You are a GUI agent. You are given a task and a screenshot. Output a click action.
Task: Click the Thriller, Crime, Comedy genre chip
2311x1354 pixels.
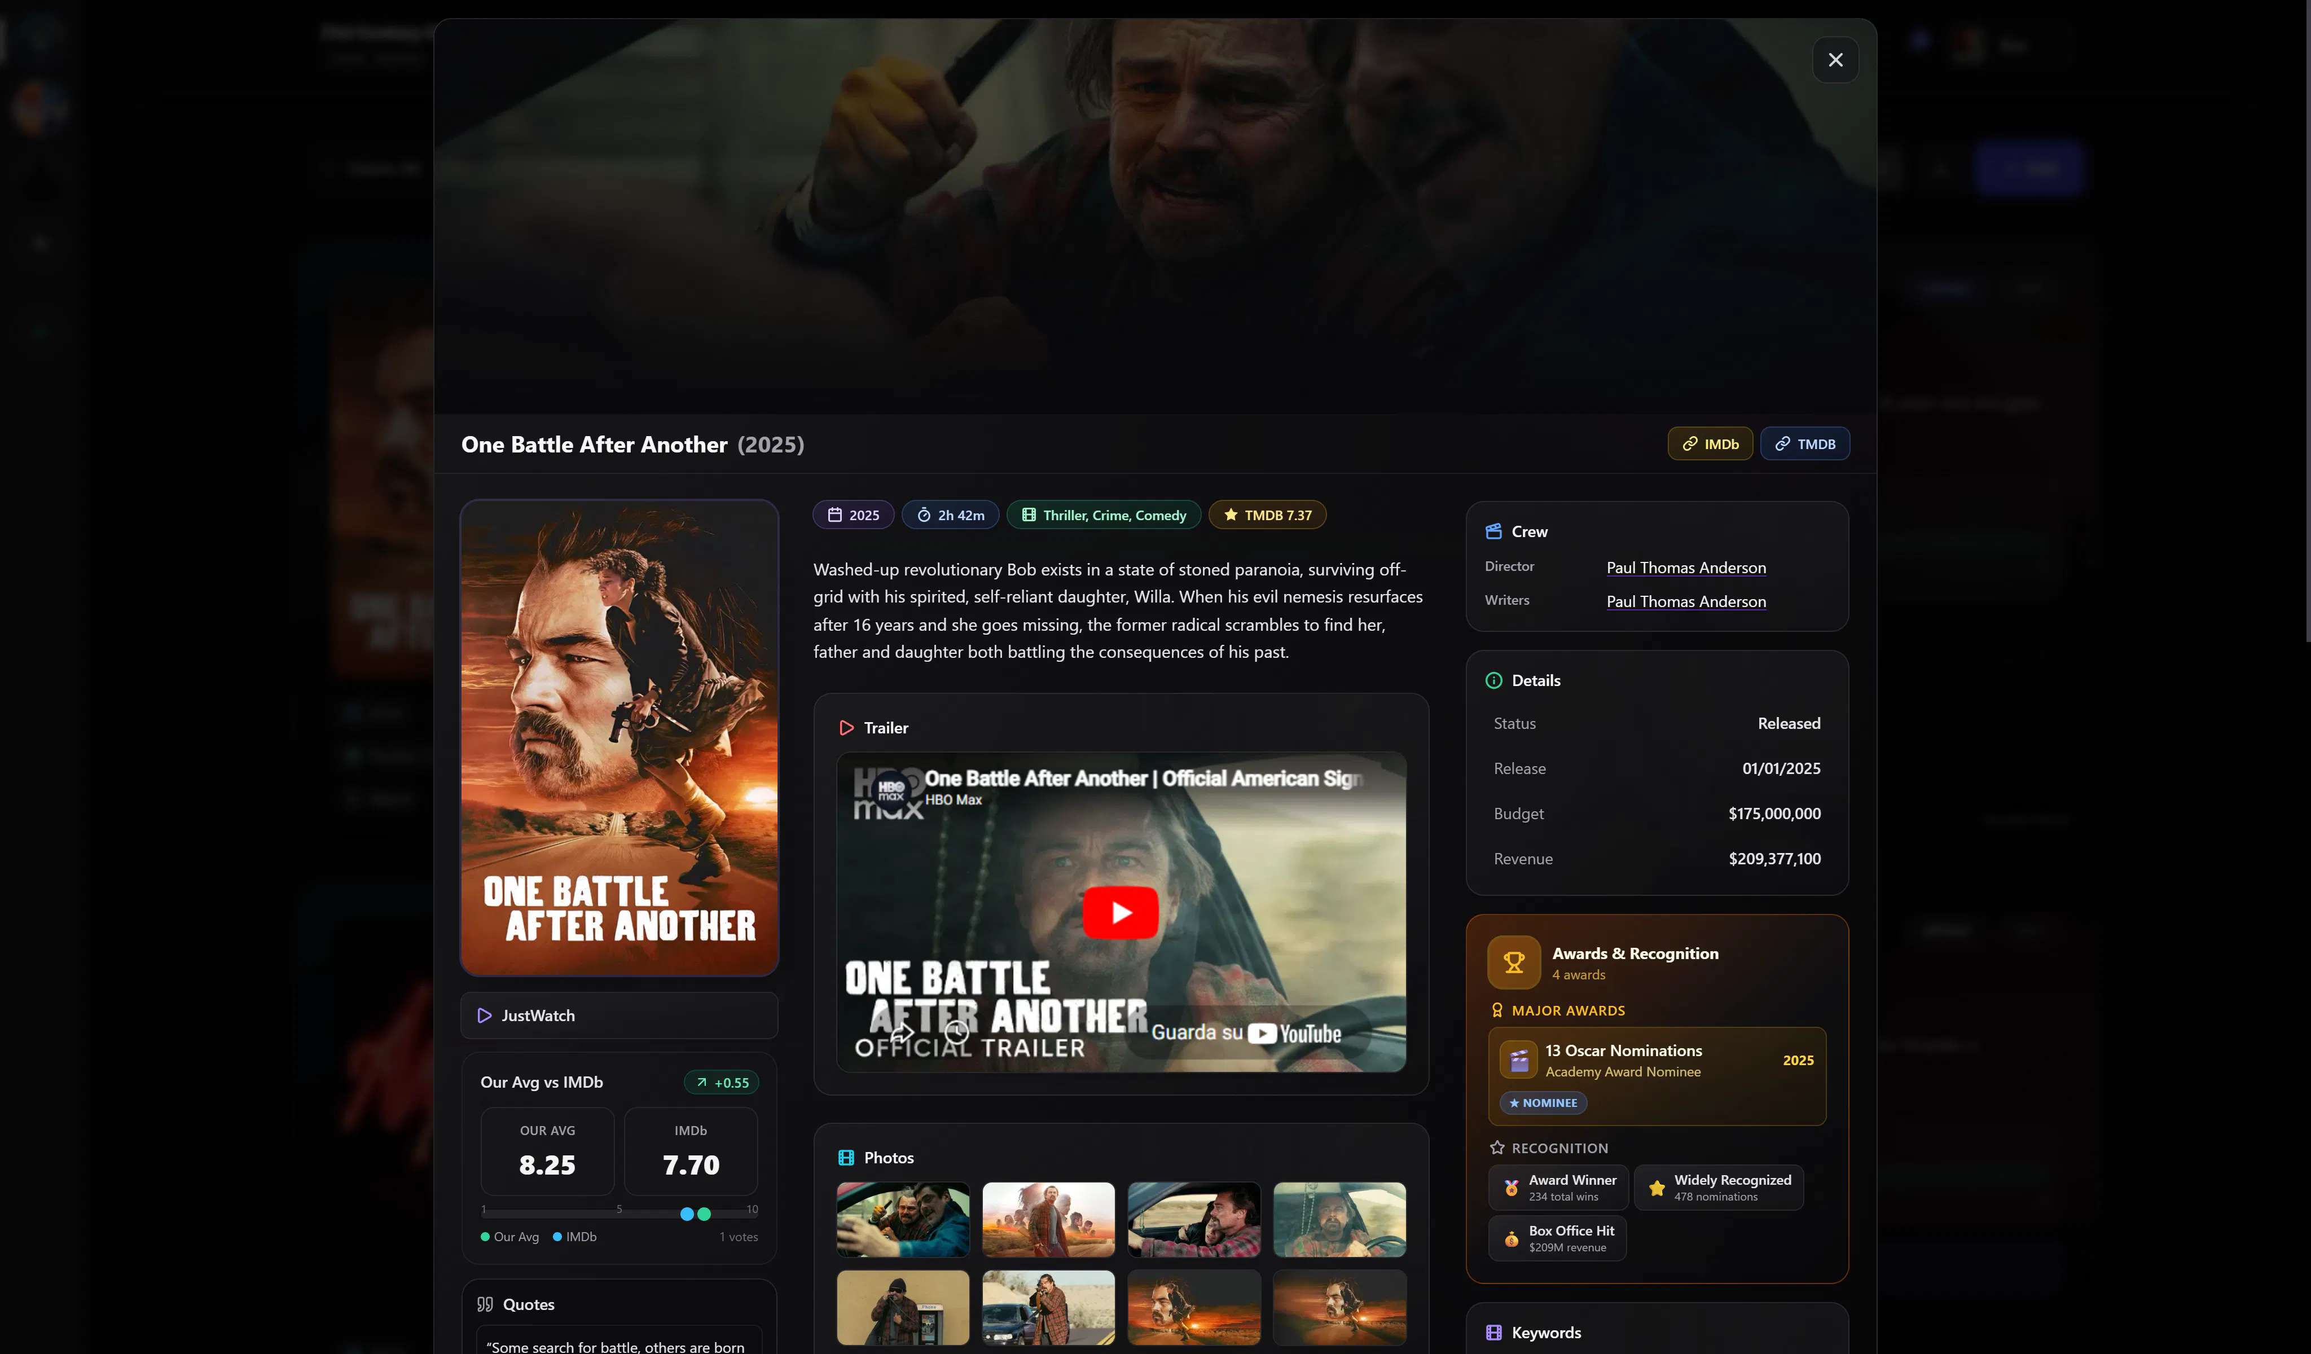[x=1103, y=515]
